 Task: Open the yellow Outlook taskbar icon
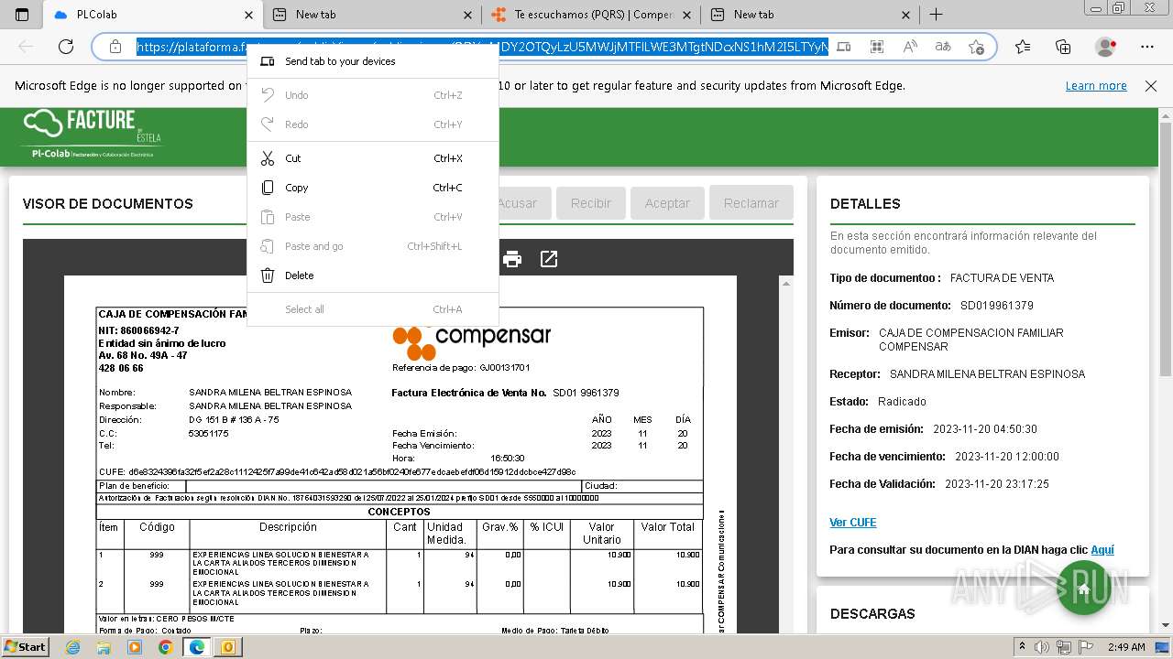(x=226, y=647)
